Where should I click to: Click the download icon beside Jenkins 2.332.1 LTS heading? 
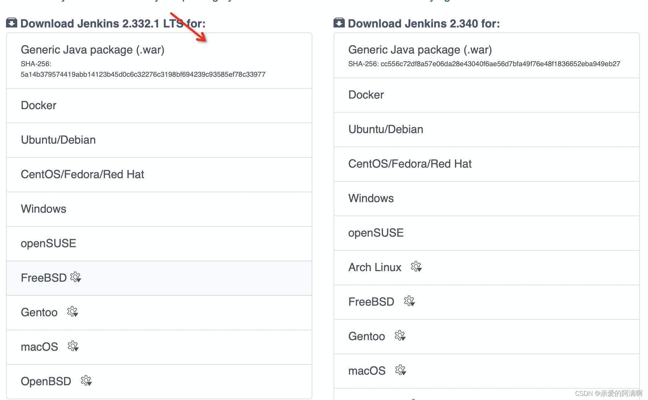click(12, 23)
